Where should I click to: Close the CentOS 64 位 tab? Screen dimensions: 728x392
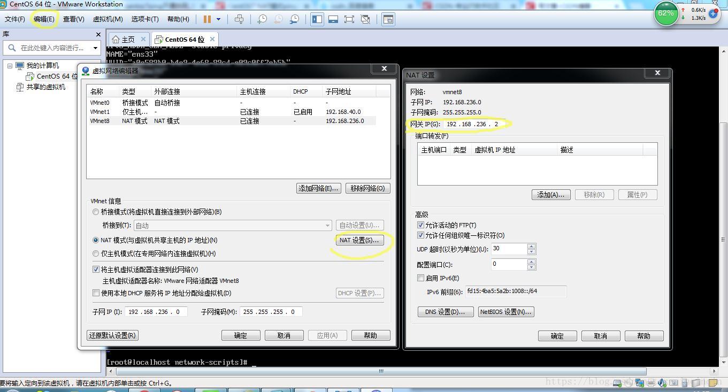212,39
